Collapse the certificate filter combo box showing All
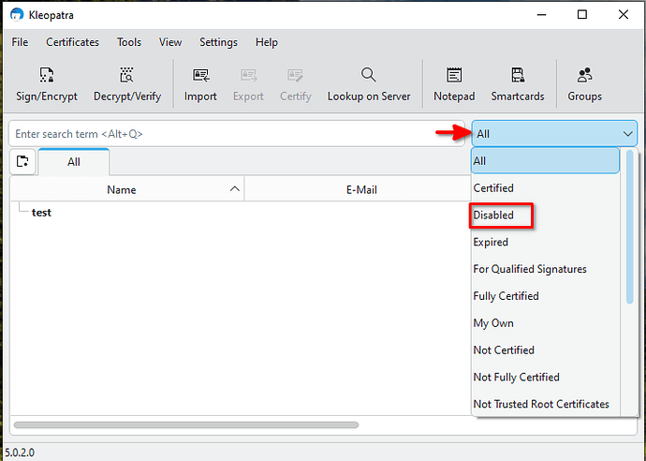 pos(554,134)
